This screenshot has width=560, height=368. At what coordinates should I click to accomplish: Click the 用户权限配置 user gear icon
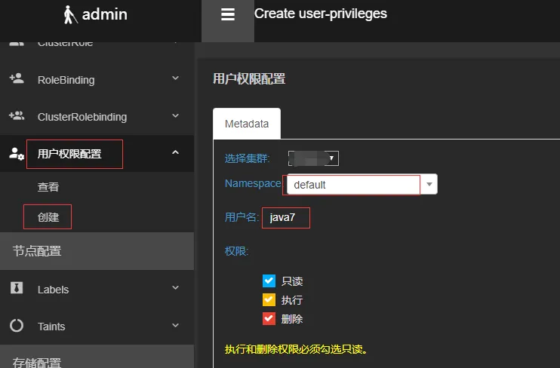[17, 154]
